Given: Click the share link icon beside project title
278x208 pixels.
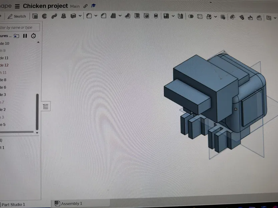Looking at the screenshot, I should (85, 6).
